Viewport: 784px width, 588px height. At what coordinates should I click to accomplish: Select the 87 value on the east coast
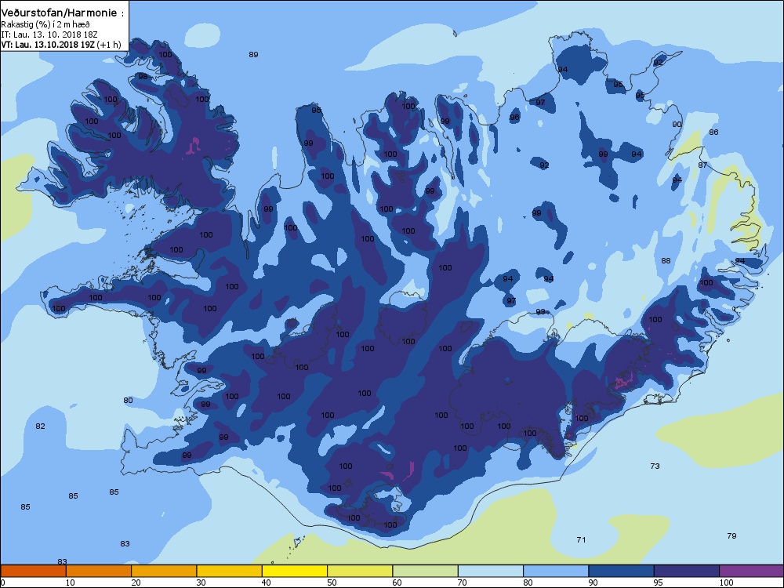click(x=702, y=165)
